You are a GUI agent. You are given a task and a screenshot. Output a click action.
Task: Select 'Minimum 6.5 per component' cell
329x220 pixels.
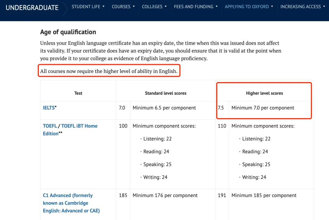pyautogui.click(x=164, y=108)
